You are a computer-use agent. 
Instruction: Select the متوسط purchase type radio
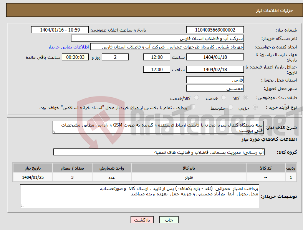230,107
